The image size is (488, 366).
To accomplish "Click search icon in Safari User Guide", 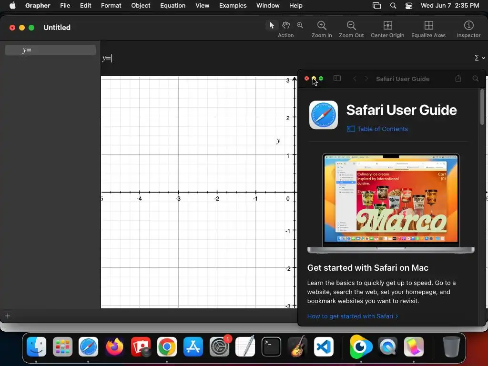I will tap(476, 79).
